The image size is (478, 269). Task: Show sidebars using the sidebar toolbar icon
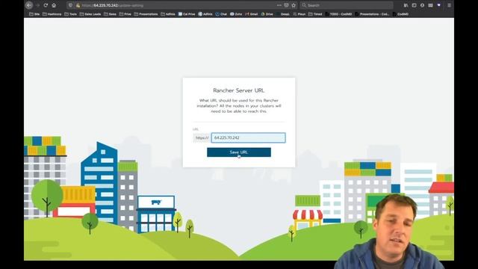pyautogui.click(x=414, y=5)
